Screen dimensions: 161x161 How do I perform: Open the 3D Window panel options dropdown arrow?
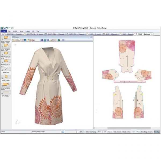tap(90, 37)
